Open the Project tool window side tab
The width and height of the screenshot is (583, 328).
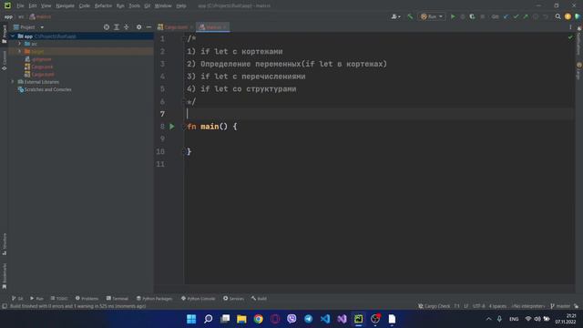coord(4,34)
